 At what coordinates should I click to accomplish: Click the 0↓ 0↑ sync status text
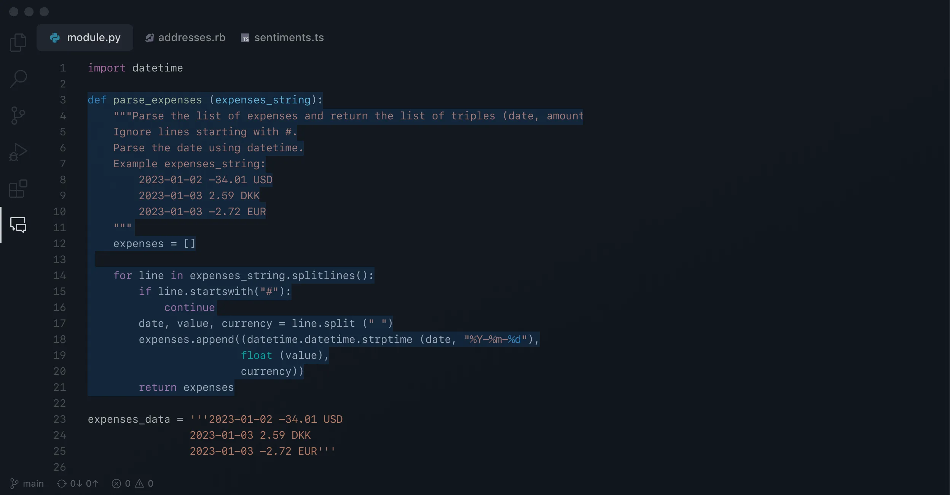[x=84, y=484]
